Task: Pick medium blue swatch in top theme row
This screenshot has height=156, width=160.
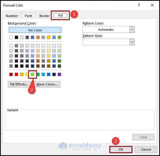Action: coord(33,37)
